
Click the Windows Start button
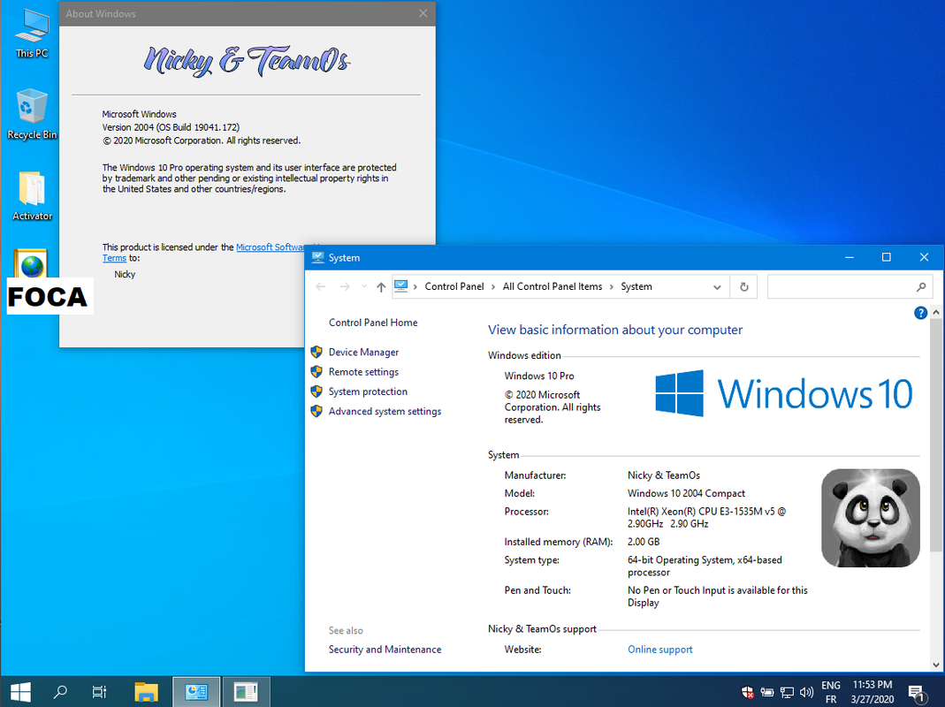click(20, 691)
